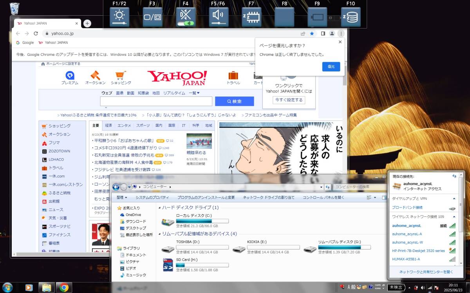This screenshot has height=293, width=470.
Task: Dismiss the restore pages popup
Action: 340,42
